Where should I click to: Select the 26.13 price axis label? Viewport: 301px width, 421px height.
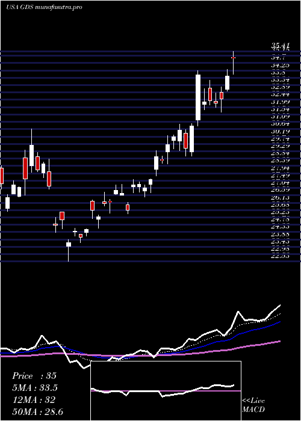(x=280, y=197)
